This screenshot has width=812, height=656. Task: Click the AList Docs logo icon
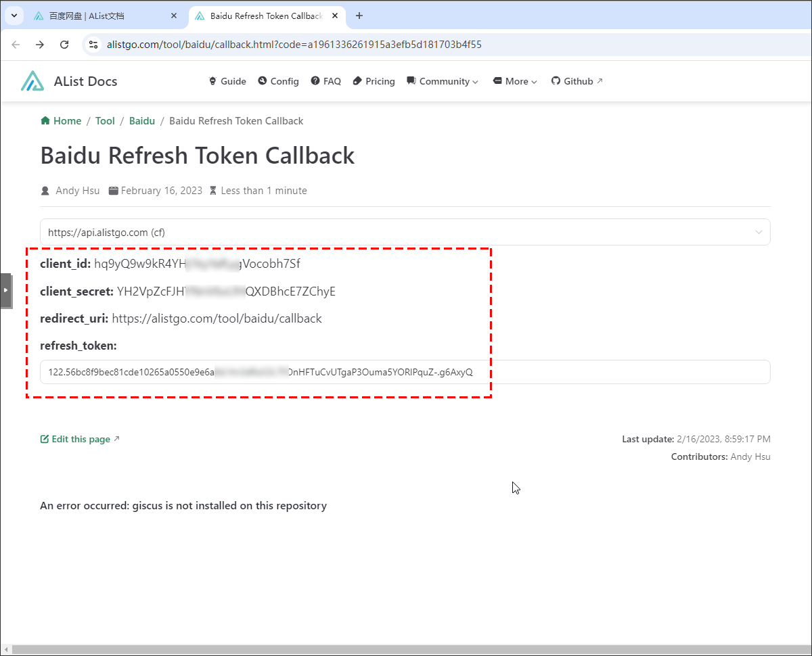[32, 81]
